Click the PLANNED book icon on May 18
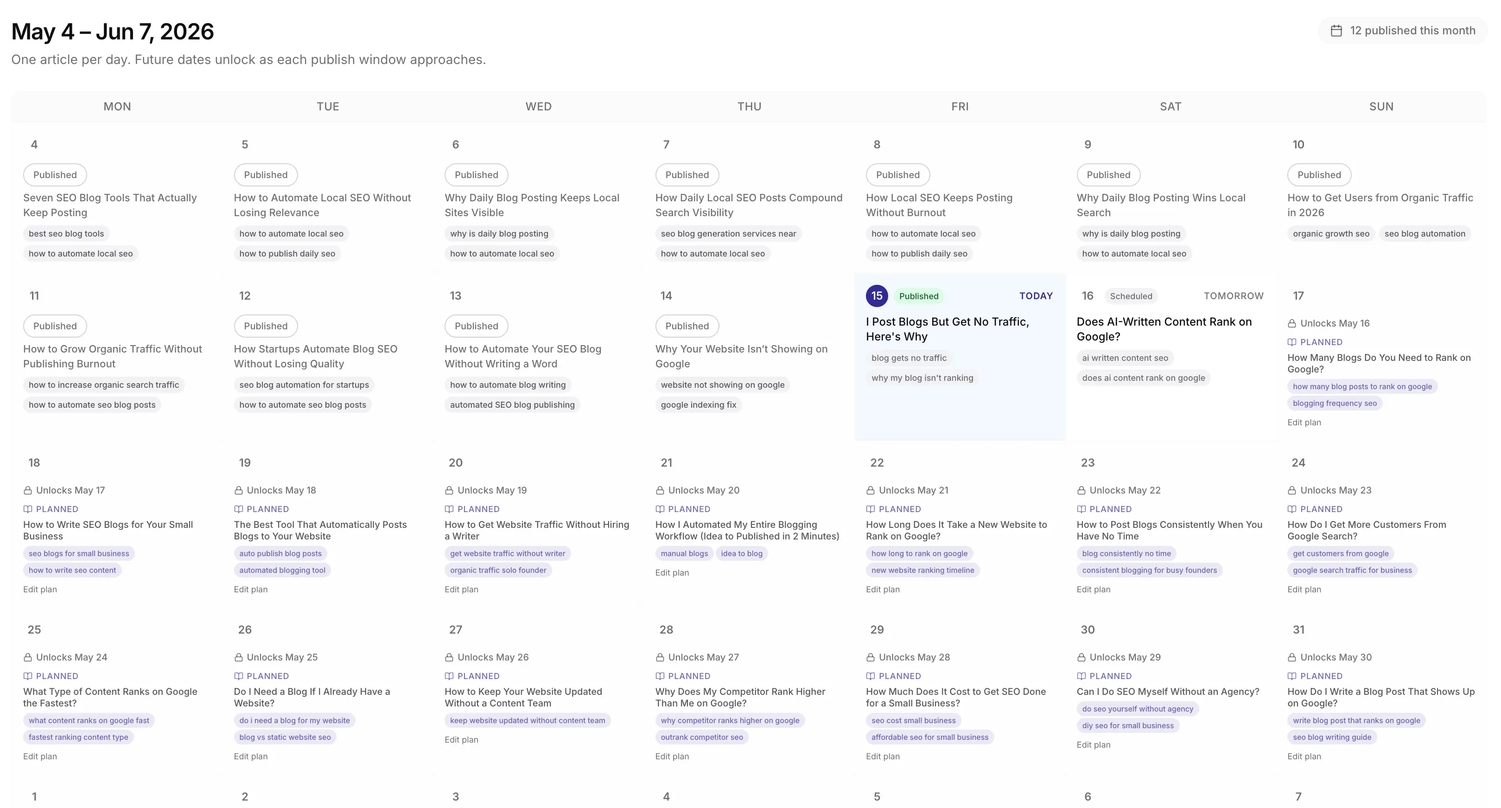This screenshot has height=808, width=1501. point(27,509)
